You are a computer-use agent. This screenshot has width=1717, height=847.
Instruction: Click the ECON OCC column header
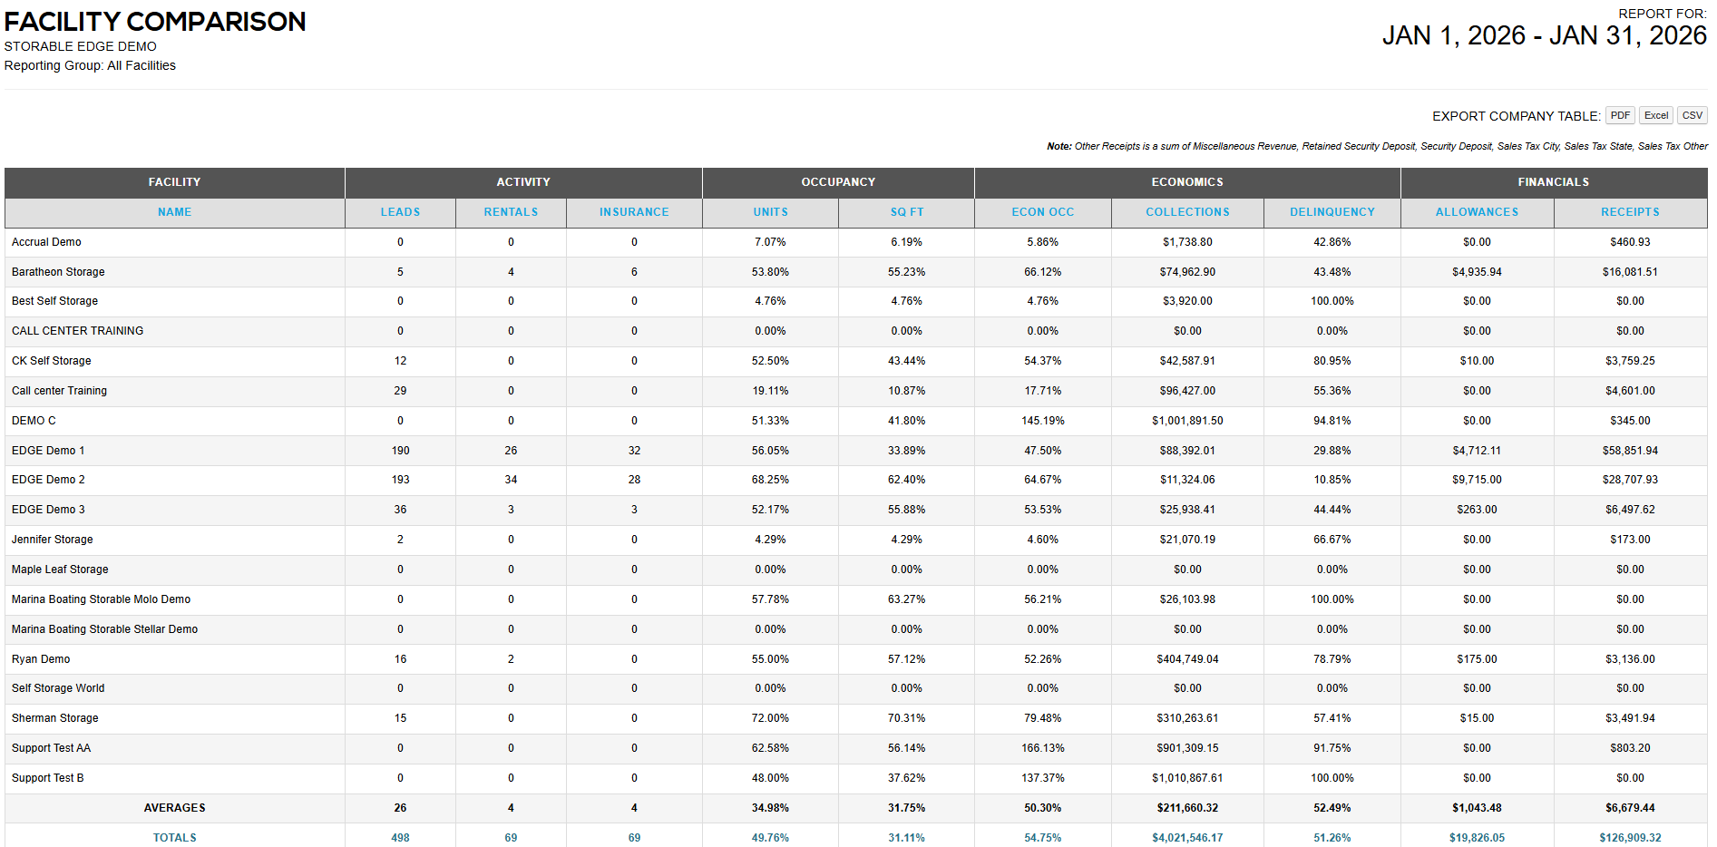pyautogui.click(x=1042, y=212)
